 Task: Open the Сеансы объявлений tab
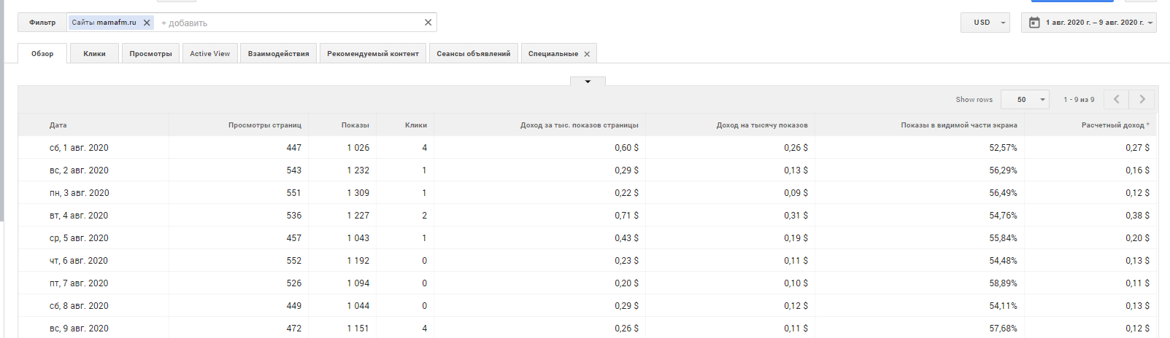(x=474, y=53)
